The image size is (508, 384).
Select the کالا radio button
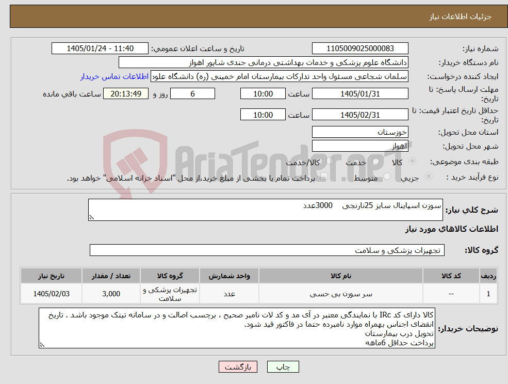click(413, 161)
